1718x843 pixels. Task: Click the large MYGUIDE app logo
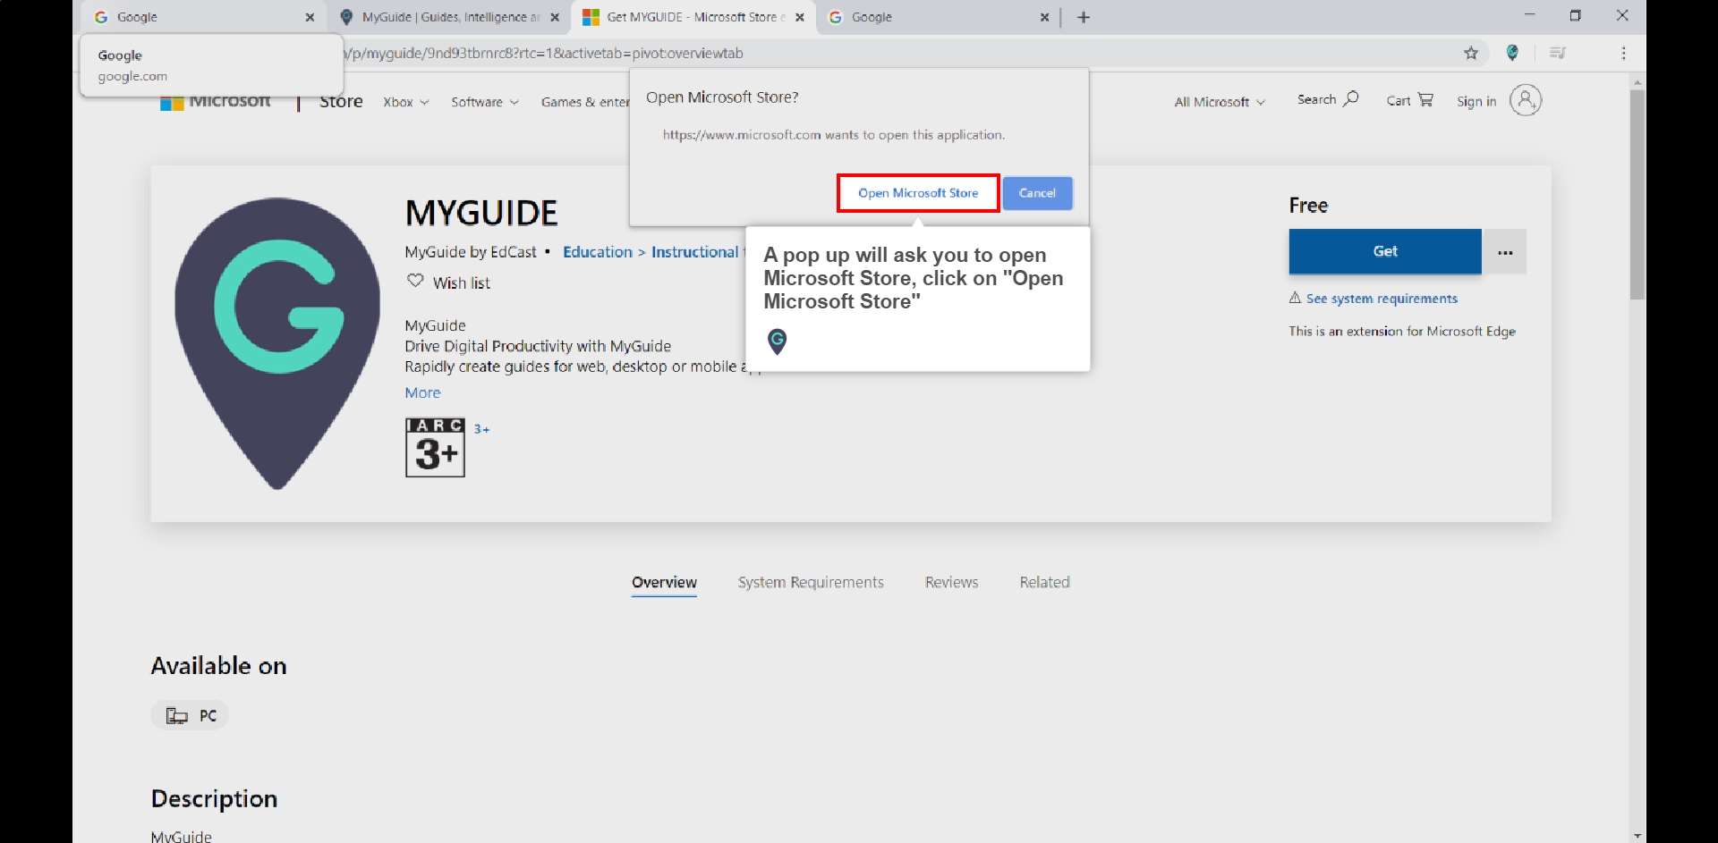tap(277, 343)
